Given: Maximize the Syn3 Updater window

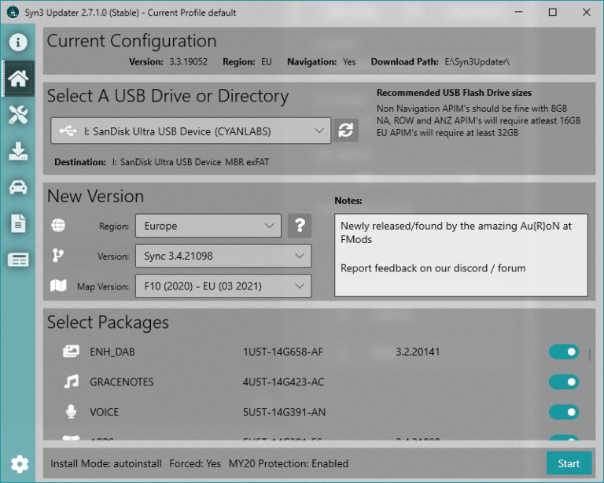Looking at the screenshot, I should 552,12.
